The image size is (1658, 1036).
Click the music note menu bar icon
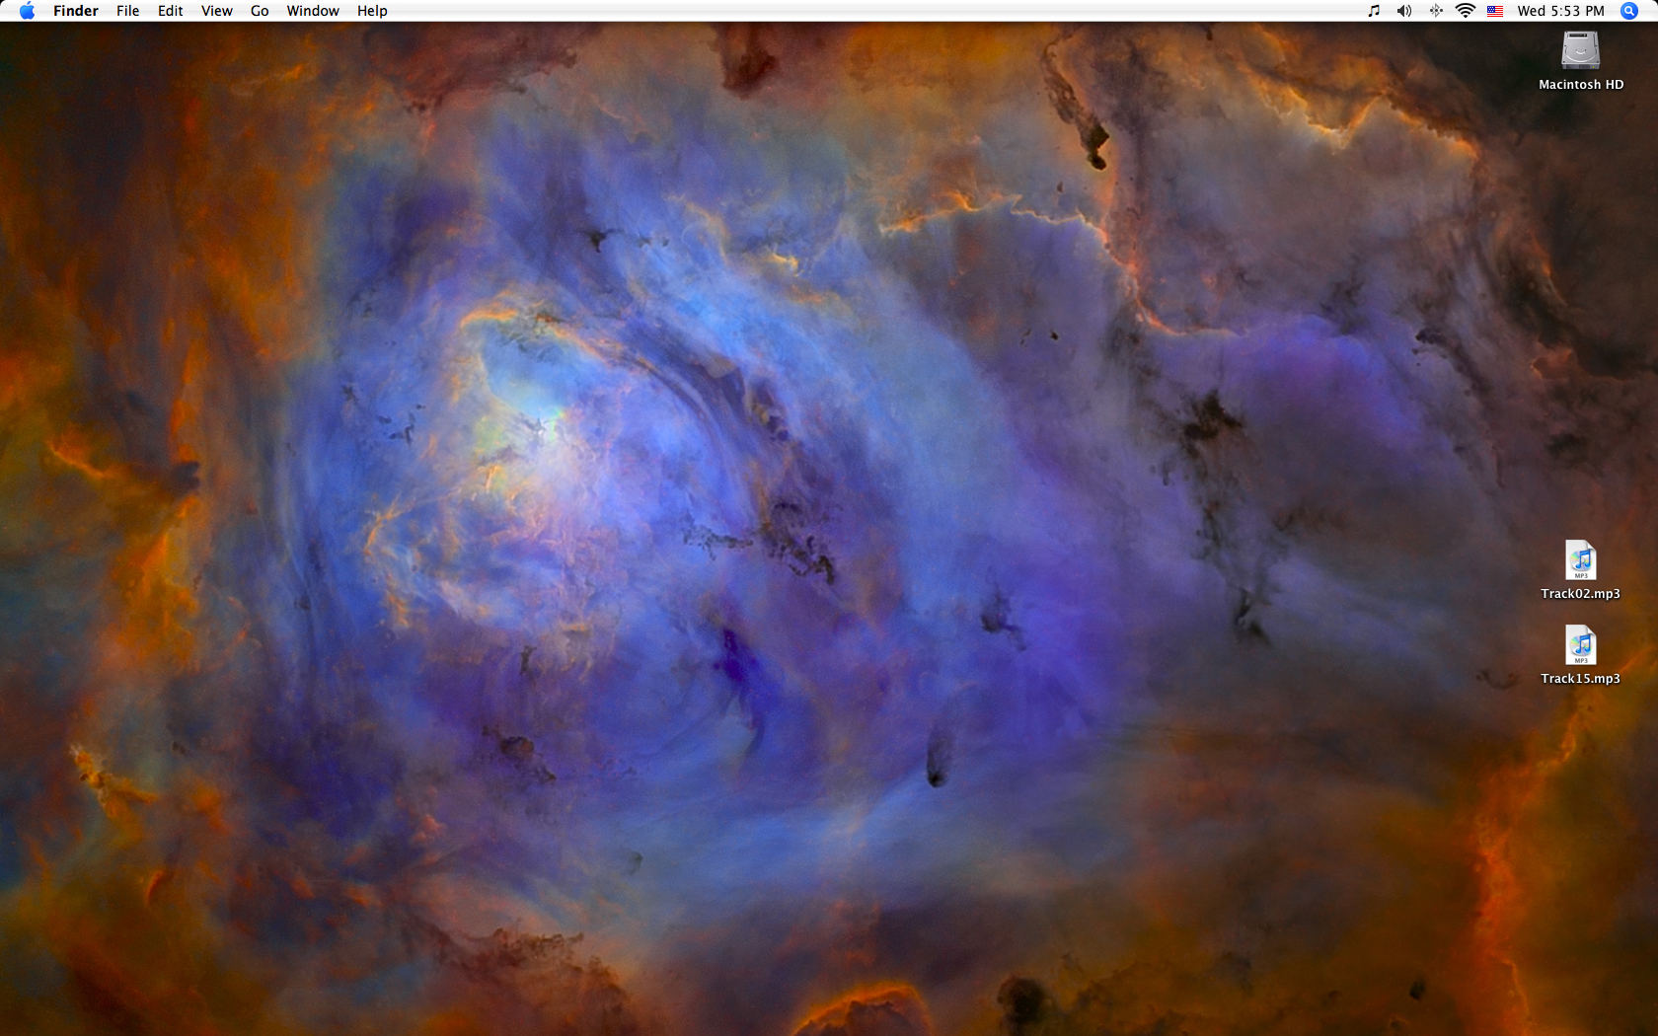click(1374, 11)
